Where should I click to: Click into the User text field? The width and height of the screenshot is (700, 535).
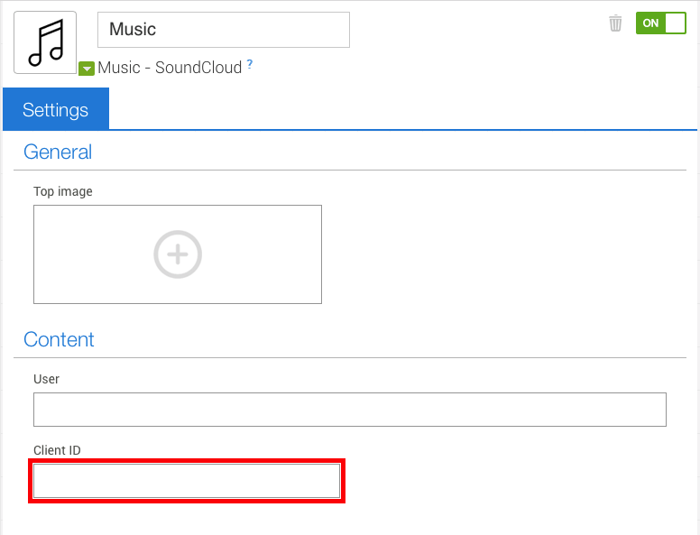350,410
